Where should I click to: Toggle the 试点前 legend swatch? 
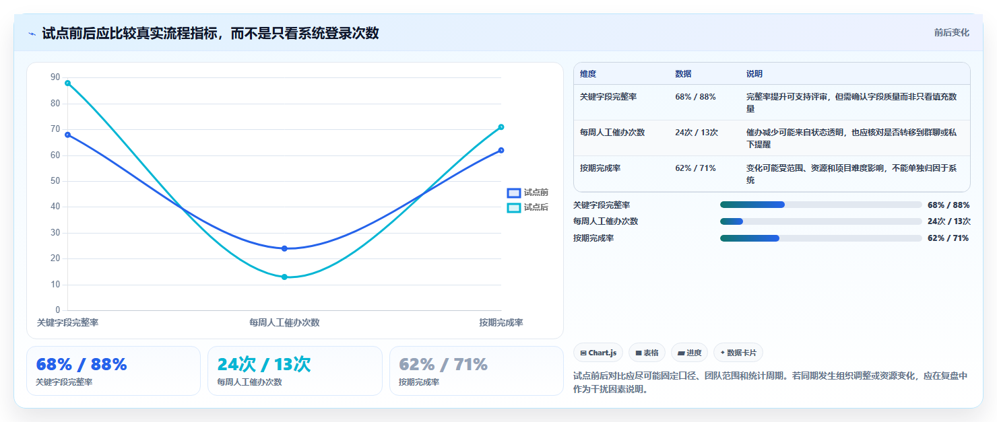(514, 192)
